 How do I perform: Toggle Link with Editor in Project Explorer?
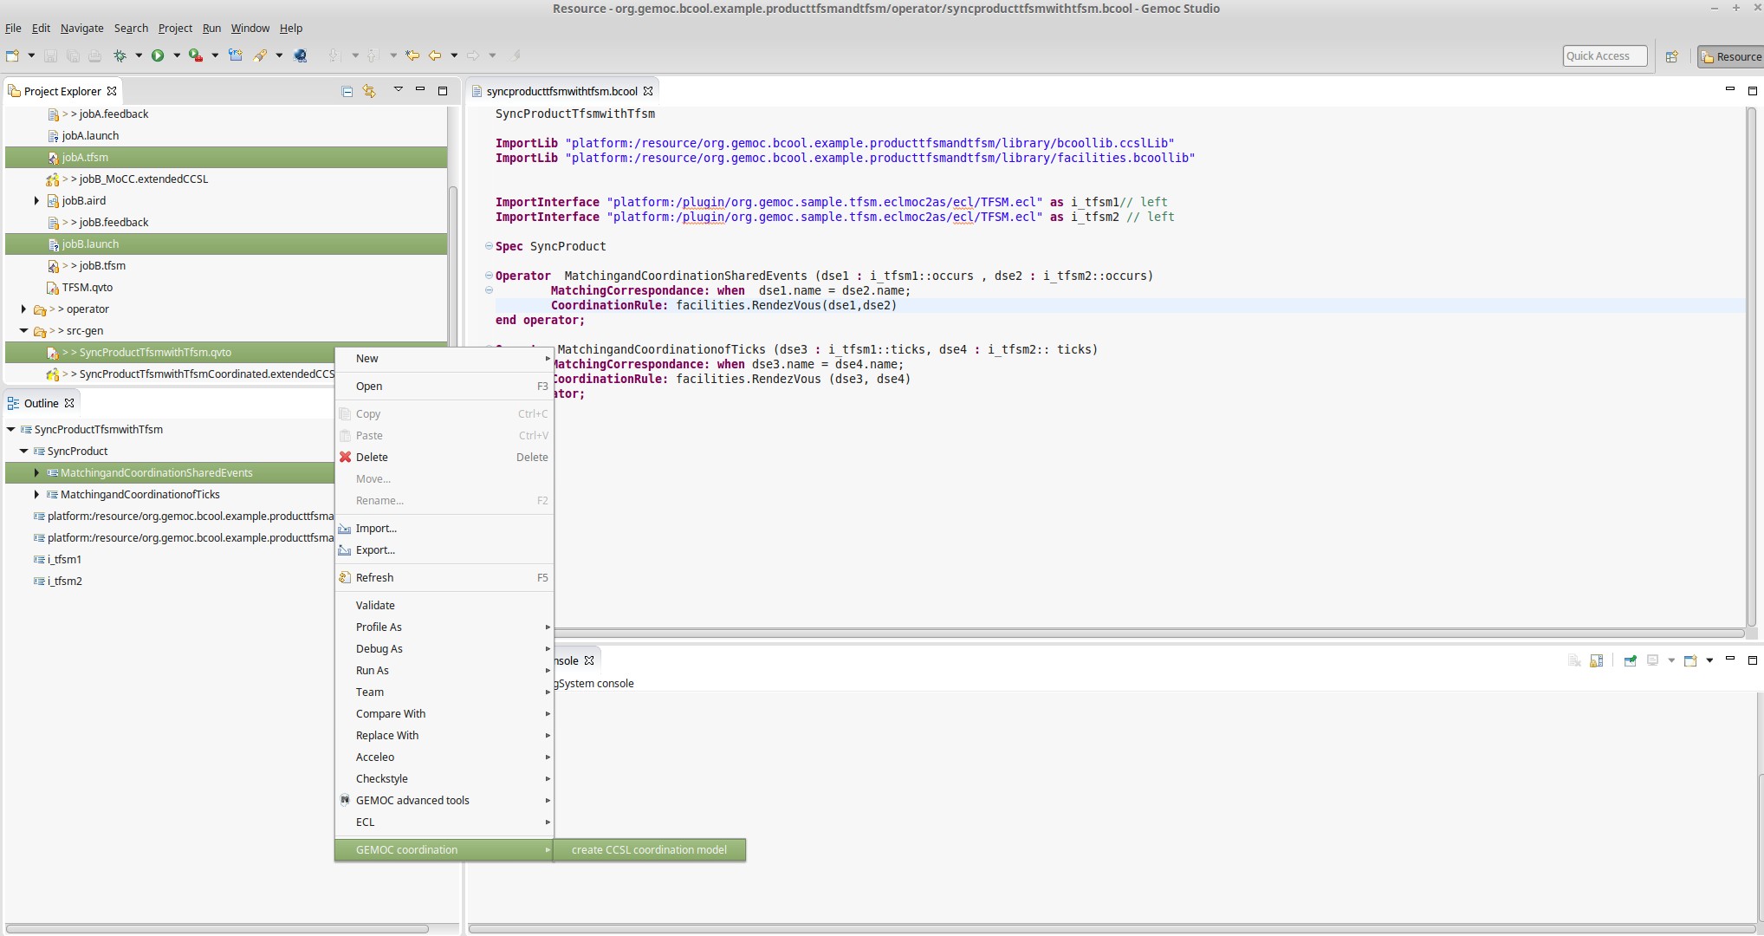coord(370,91)
